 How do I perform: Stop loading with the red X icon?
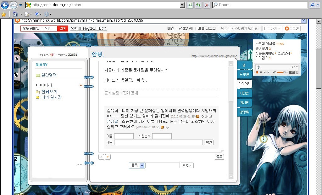point(207,5)
